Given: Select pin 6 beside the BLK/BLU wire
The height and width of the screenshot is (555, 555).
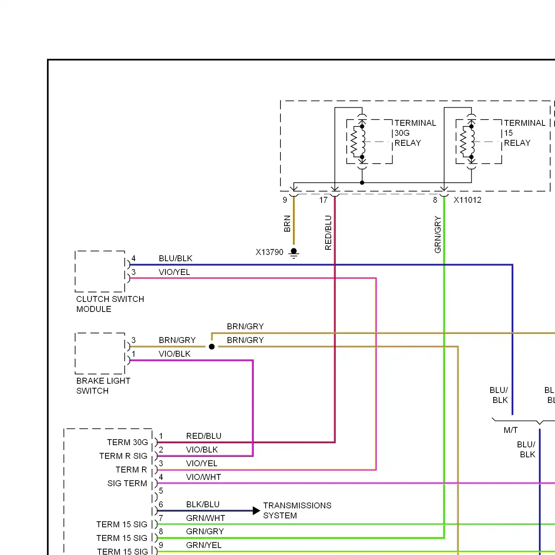Looking at the screenshot, I should click(161, 504).
